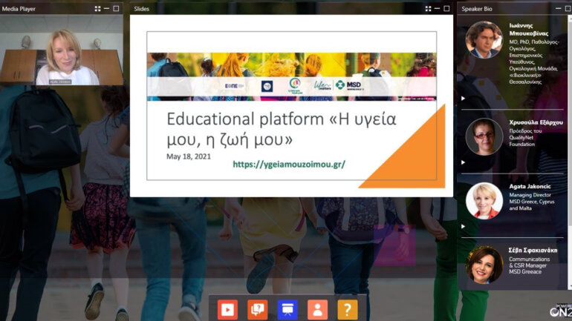
Task: Maximize the Slides window
Action: click(x=446, y=8)
